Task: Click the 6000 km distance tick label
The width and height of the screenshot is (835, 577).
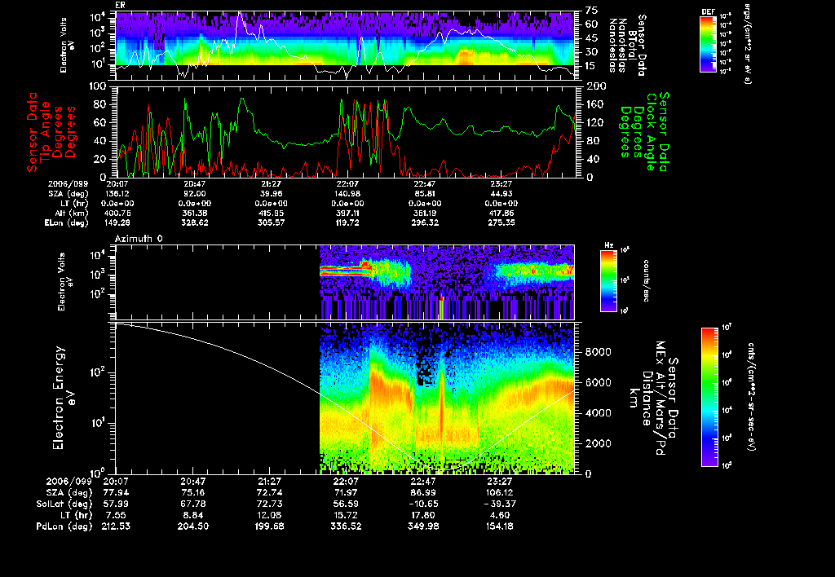Action: click(x=598, y=382)
